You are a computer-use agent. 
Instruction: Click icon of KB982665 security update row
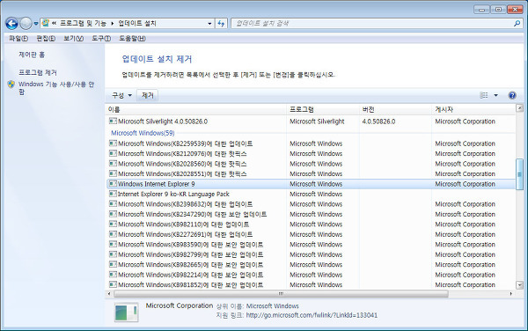click(113, 264)
